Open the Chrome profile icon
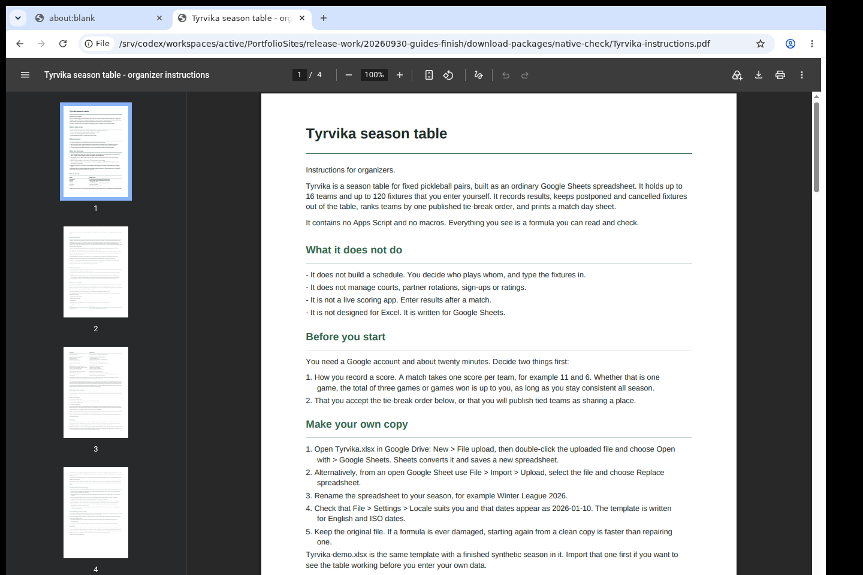The height and width of the screenshot is (575, 863). (x=790, y=44)
